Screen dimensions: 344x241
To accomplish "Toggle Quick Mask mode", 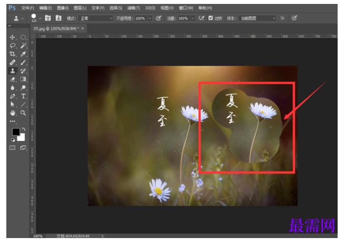I will tap(12, 148).
